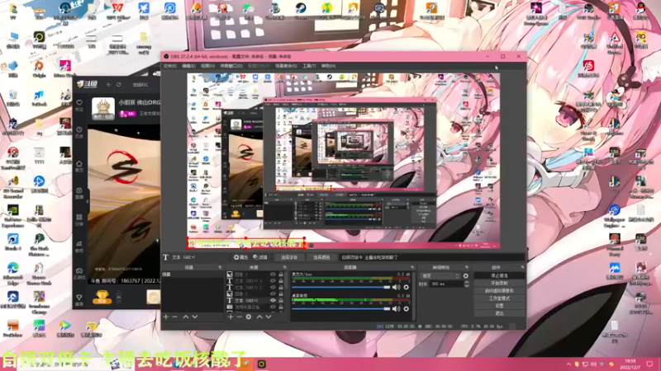The image size is (661, 371).
Task: Open history clock icon in Douyu sidebar
Action: coord(79,129)
